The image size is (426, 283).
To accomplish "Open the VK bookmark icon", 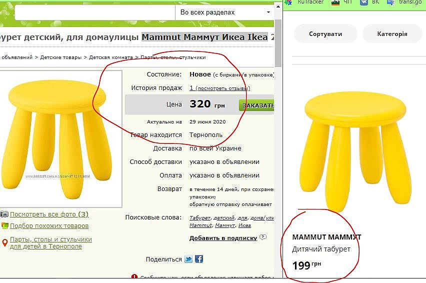I will 363,2.
